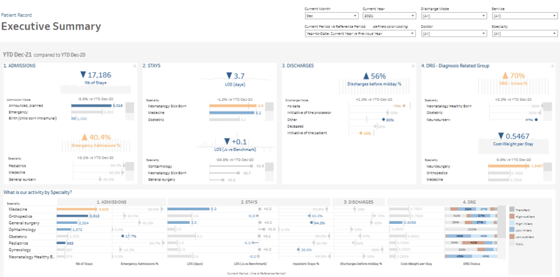Click the Nb of Stays axis label

click(84, 264)
